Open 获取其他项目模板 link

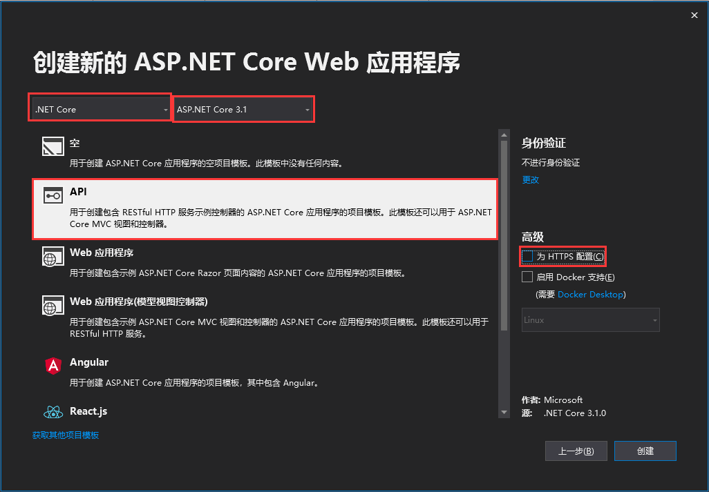click(x=66, y=435)
